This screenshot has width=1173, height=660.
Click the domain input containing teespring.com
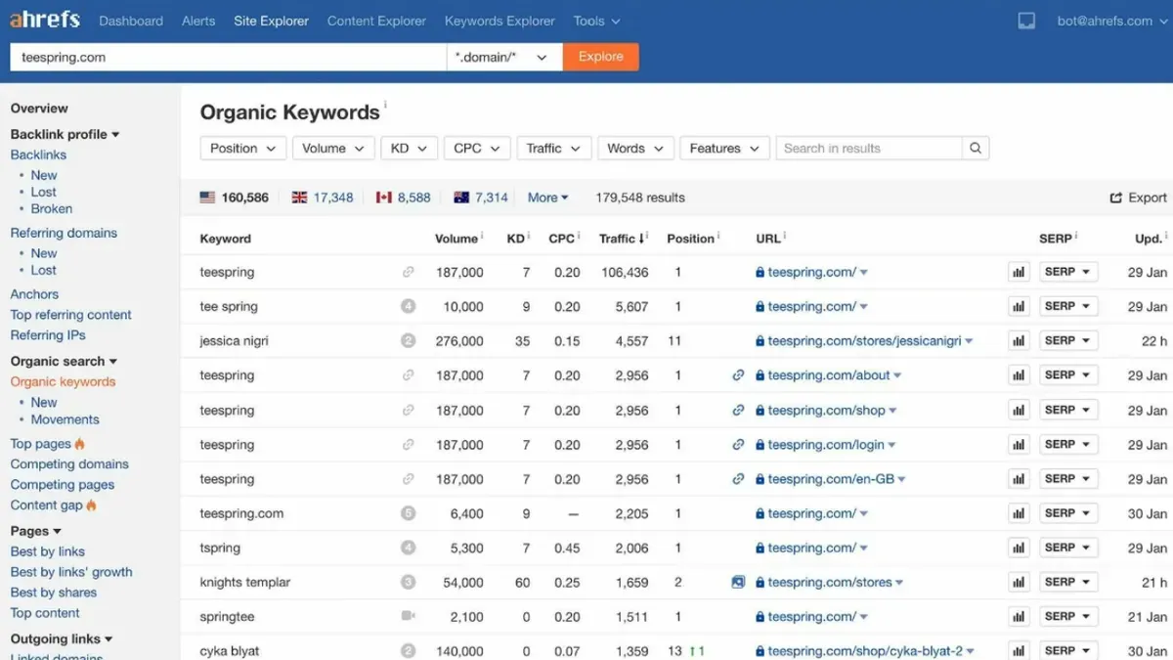[x=228, y=57]
